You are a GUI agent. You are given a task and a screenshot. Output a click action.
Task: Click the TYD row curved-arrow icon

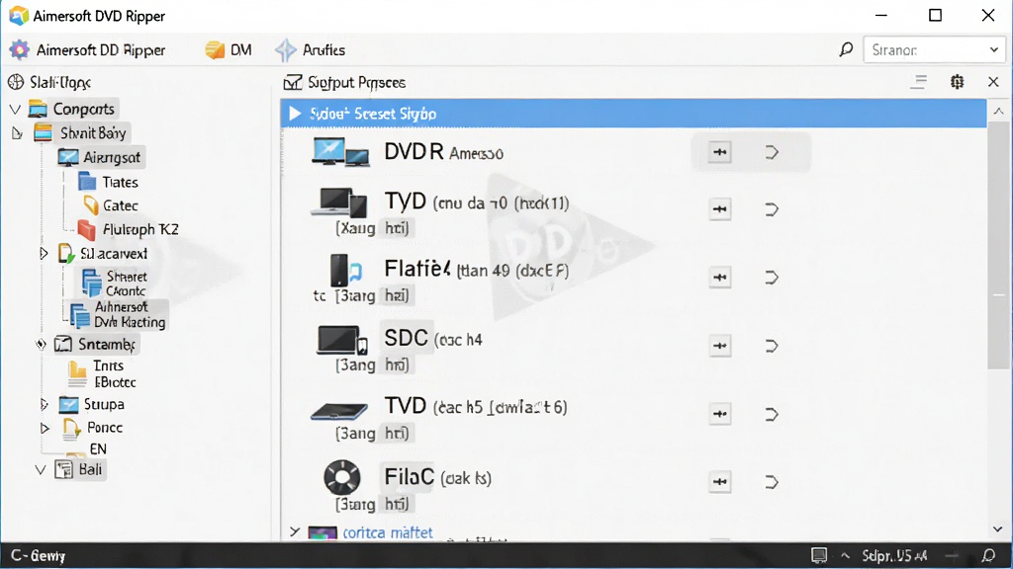coord(772,209)
